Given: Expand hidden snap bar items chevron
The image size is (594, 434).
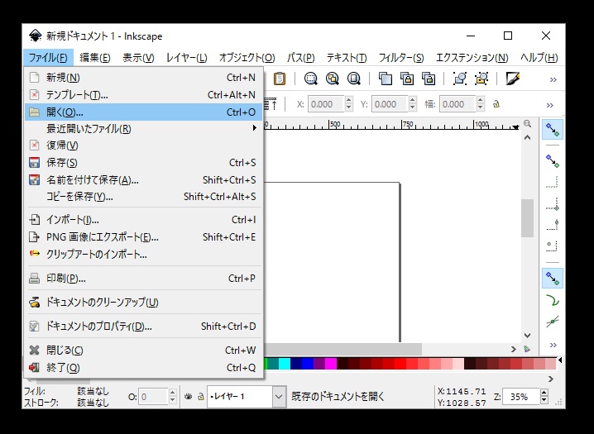Looking at the screenshot, I should coord(553,345).
